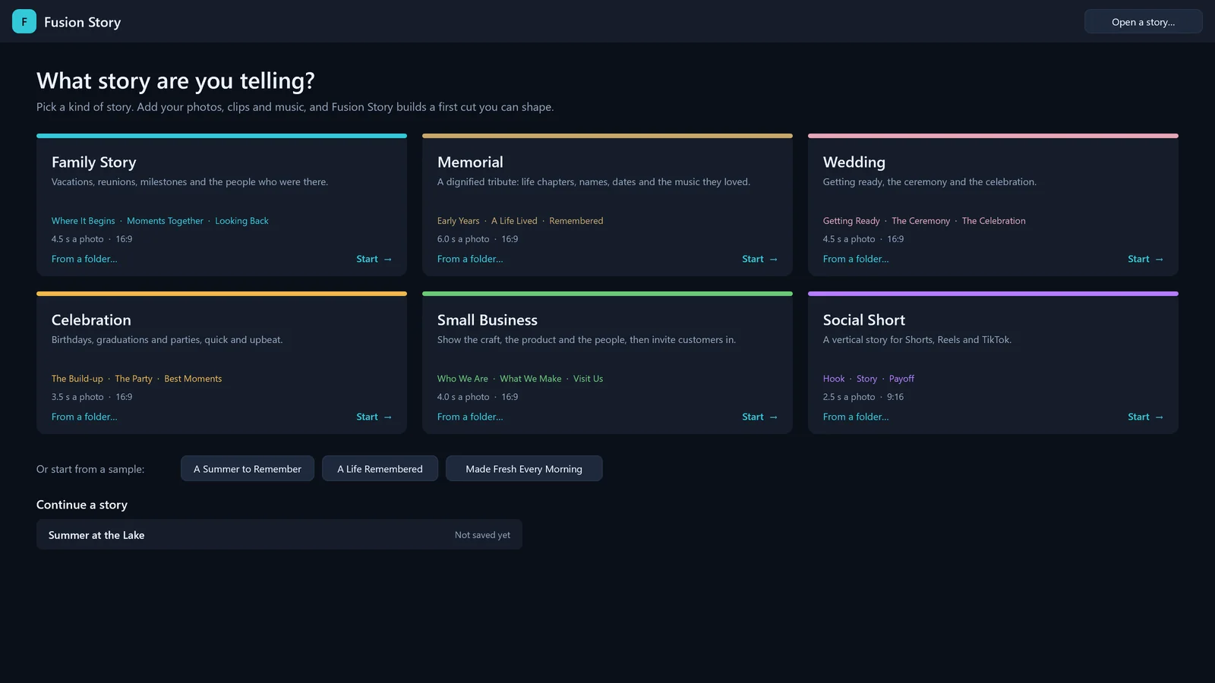Image resolution: width=1215 pixels, height=683 pixels.
Task: Select the Memorial card title
Action: click(470, 162)
